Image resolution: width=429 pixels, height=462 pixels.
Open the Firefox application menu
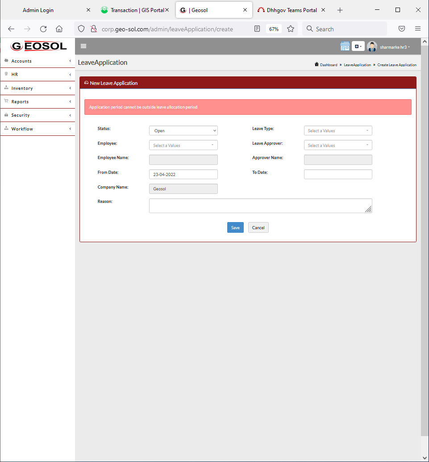coord(417,29)
